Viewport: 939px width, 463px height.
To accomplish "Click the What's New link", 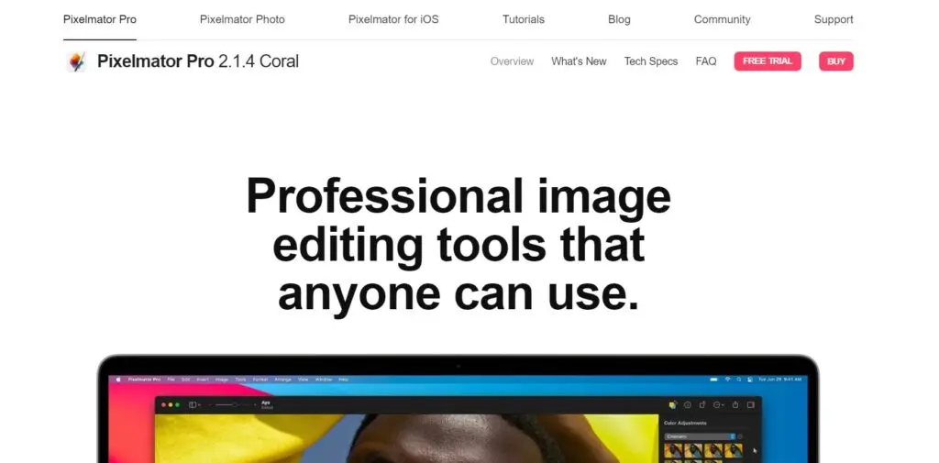I will (x=579, y=61).
